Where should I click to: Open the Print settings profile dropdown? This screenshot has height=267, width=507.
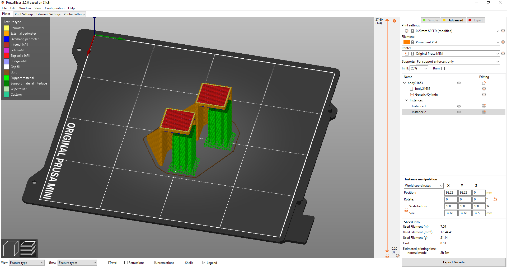coord(451,31)
